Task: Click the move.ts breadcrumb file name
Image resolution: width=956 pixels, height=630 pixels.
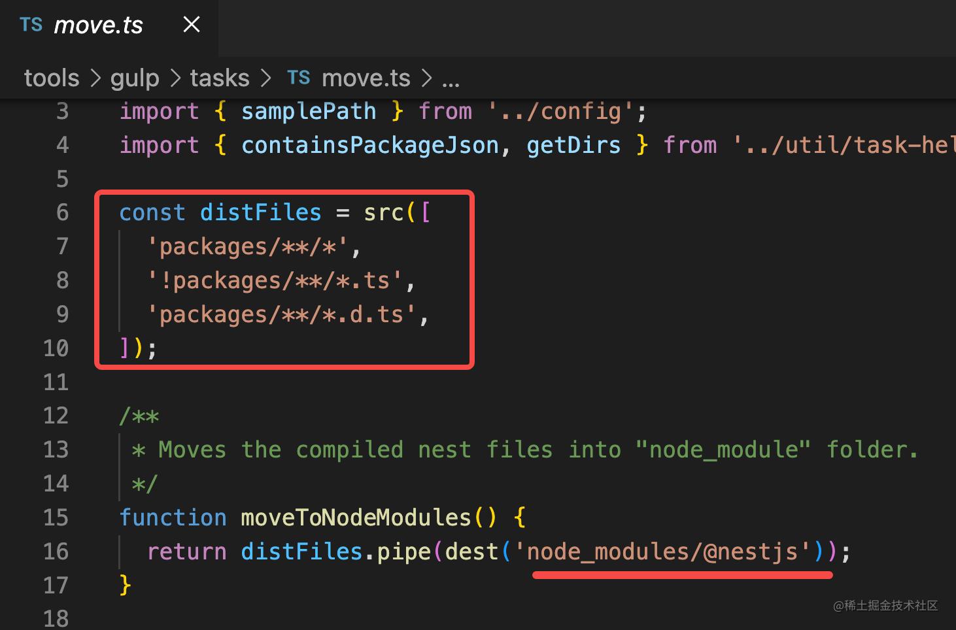Action: (366, 78)
